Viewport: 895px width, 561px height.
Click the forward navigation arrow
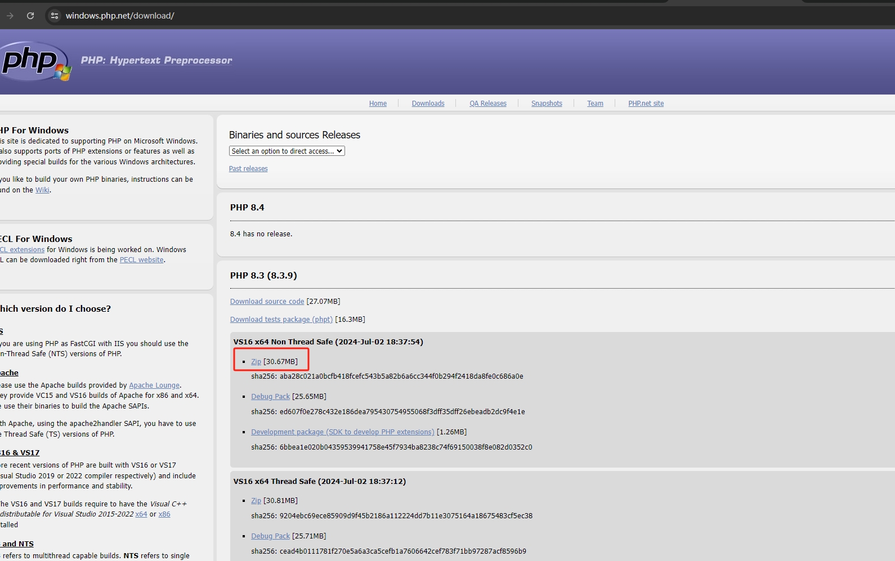click(x=10, y=16)
